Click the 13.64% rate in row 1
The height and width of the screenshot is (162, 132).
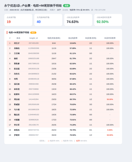[x=73, y=43]
